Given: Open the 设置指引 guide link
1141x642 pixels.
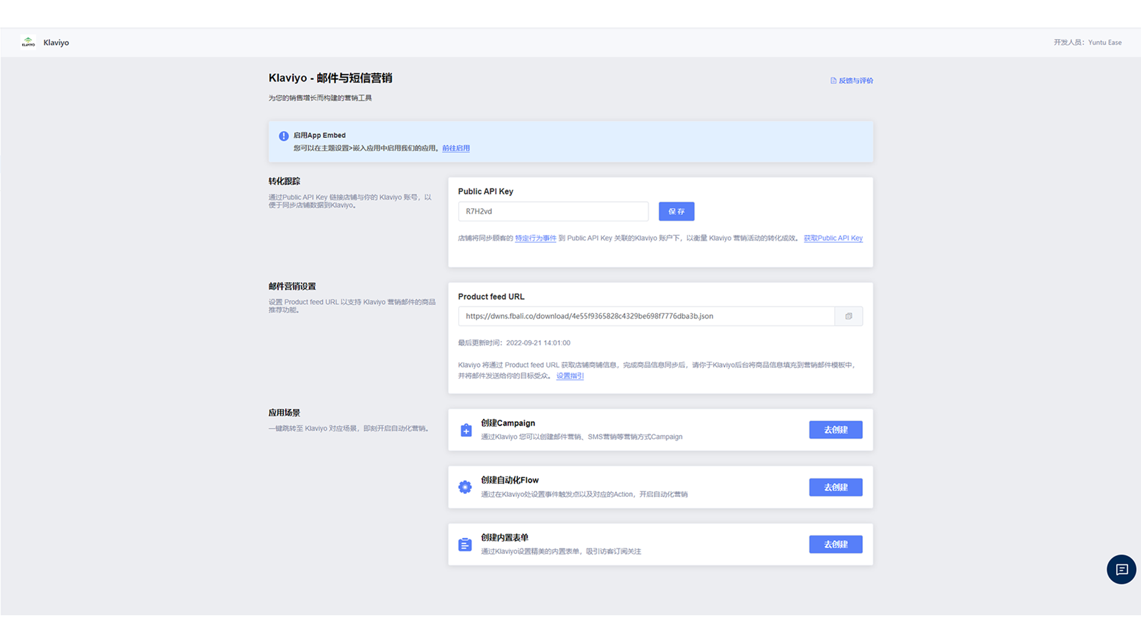Looking at the screenshot, I should 570,376.
